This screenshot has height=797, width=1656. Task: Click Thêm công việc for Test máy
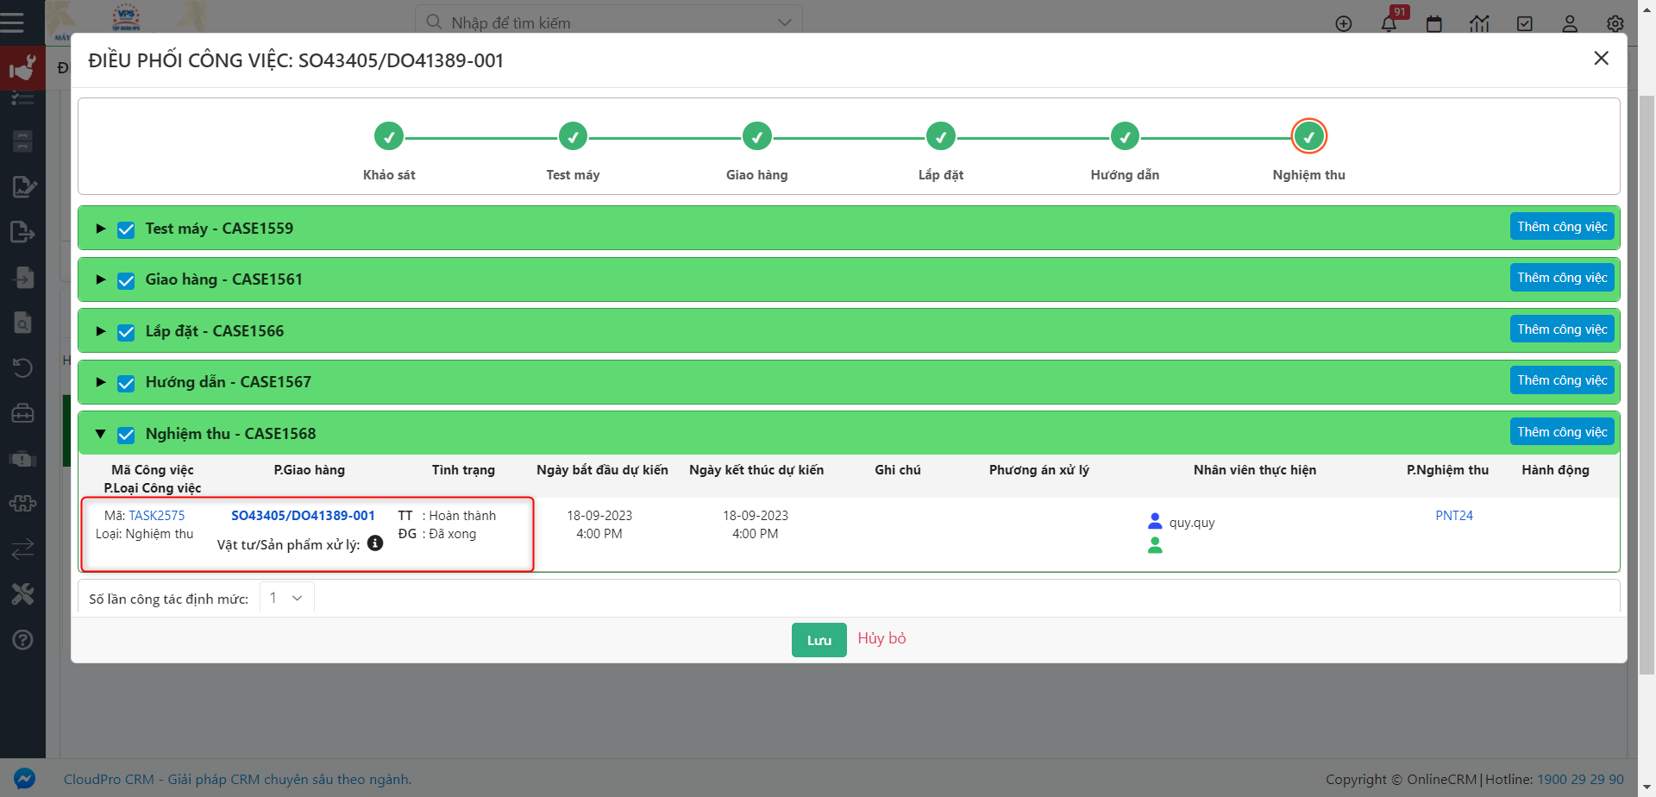point(1562,227)
